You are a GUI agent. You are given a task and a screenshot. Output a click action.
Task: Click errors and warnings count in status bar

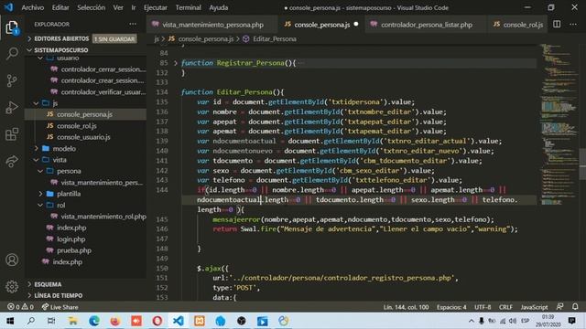tap(20, 307)
